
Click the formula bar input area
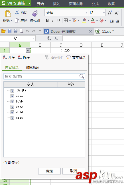93,38
